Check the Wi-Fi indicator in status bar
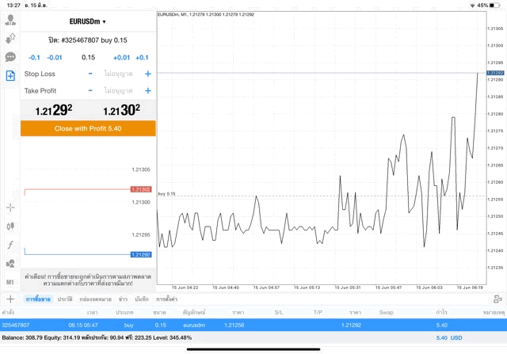This screenshot has width=507, height=354. coord(472,6)
